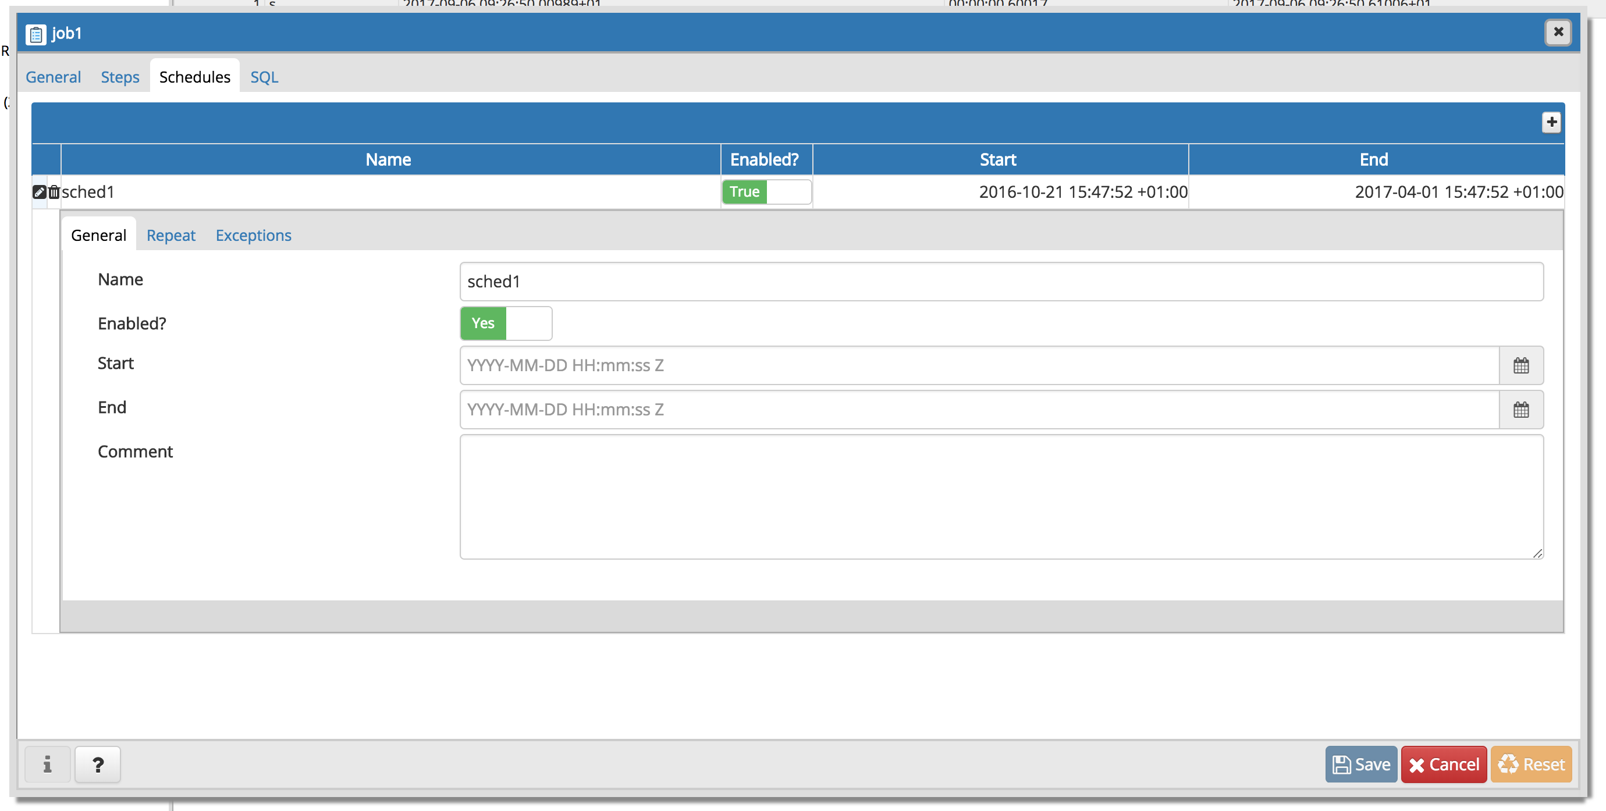The image size is (1606, 811).
Task: Open the Exceptions sub-tab
Action: tap(253, 236)
